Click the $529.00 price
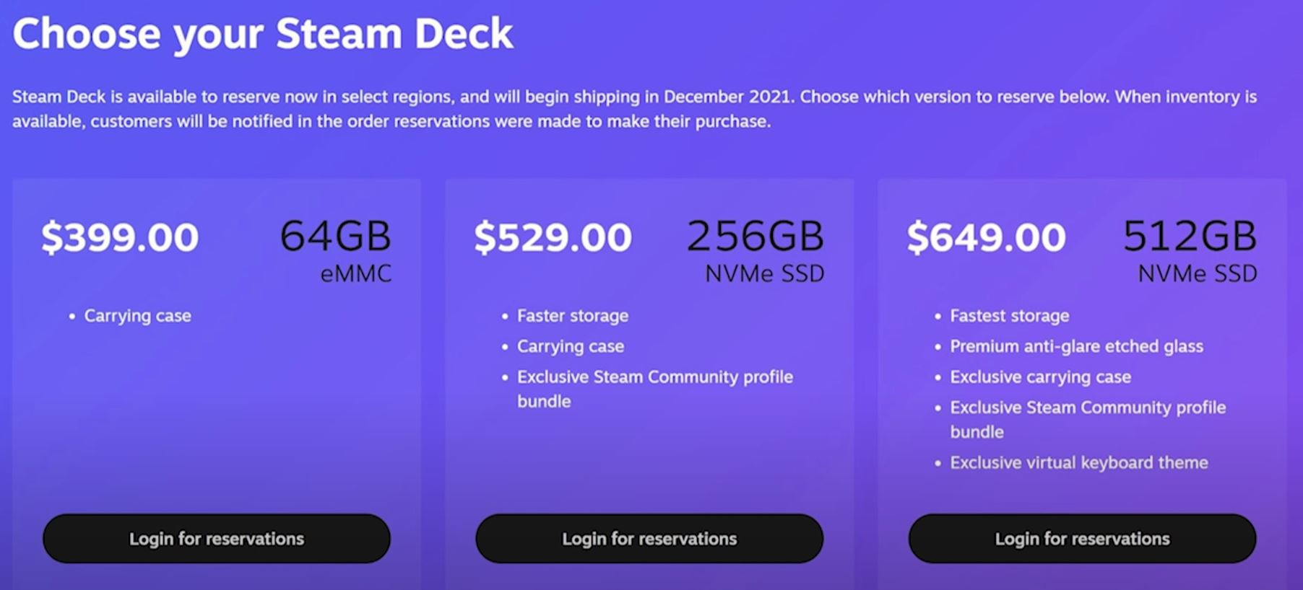This screenshot has width=1303, height=590. pos(553,237)
